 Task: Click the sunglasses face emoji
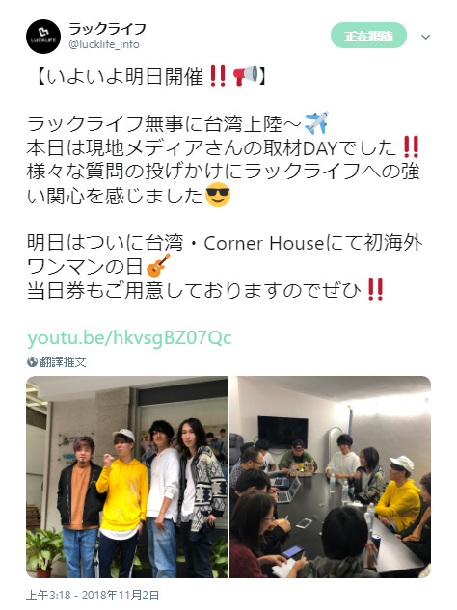tap(218, 195)
